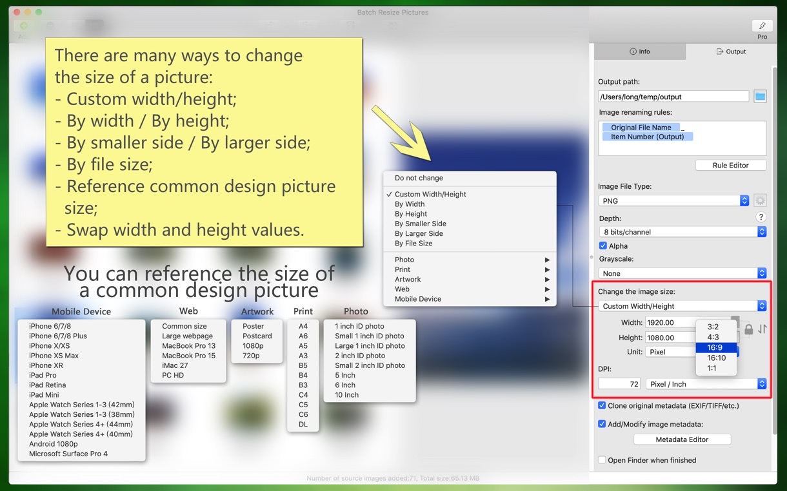Screen dimensions: 787x491
Task: Toggle the aspect ratio lock icon
Action: click(748, 329)
